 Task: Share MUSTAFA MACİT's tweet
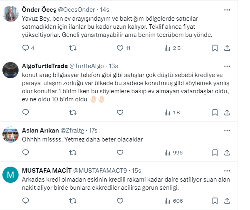pos(227,201)
